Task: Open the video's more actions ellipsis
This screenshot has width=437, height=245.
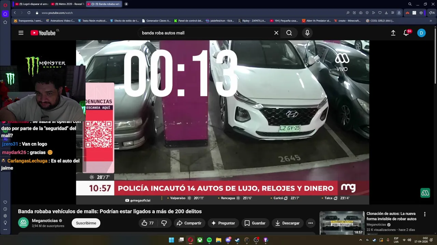Action: pyautogui.click(x=310, y=223)
